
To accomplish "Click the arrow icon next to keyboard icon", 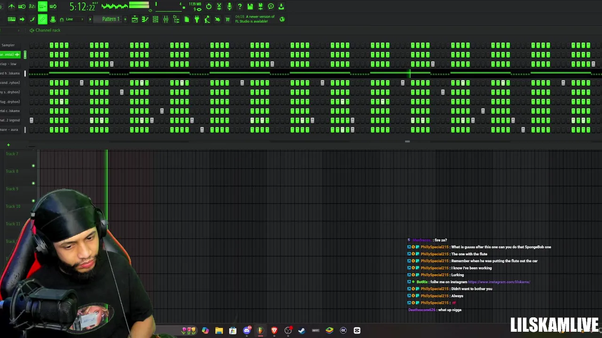I will 22,19.
